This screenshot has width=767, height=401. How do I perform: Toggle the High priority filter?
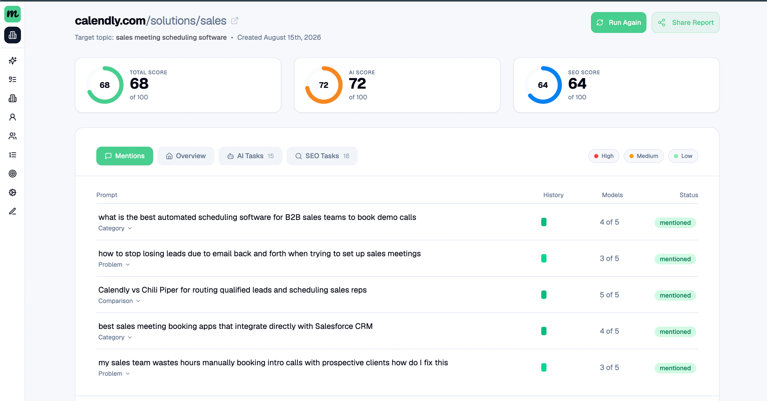click(604, 156)
